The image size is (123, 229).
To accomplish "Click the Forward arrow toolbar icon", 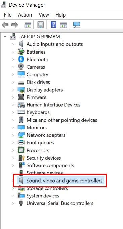I will [x=15, y=25].
